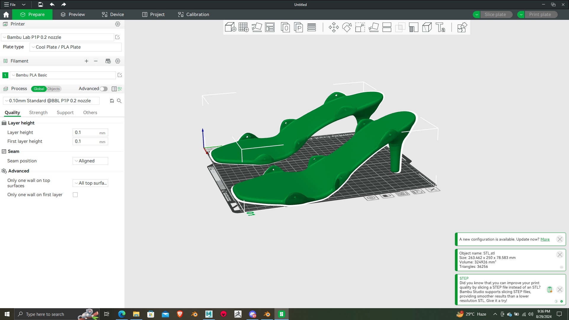569x320 pixels.
Task: Select the Support painting tool
Action: point(413,27)
